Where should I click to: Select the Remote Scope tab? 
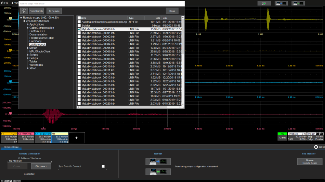point(11,147)
